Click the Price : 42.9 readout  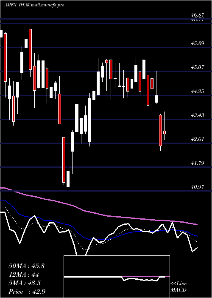[x=27, y=292]
